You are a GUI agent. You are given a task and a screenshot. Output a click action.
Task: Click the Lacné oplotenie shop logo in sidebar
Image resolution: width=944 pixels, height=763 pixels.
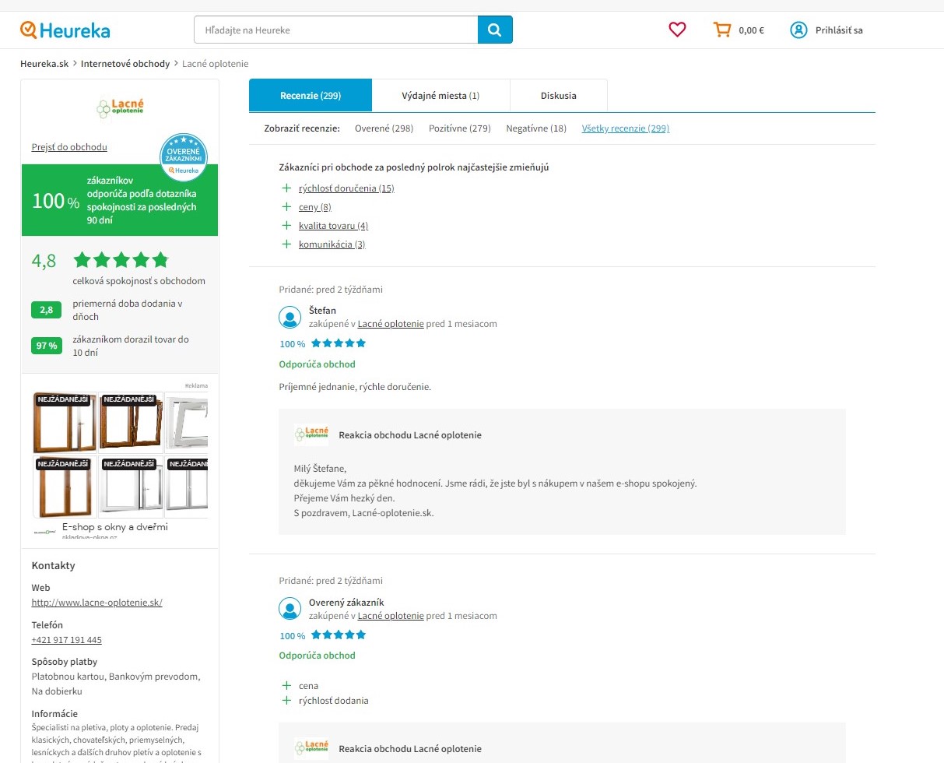[121, 107]
